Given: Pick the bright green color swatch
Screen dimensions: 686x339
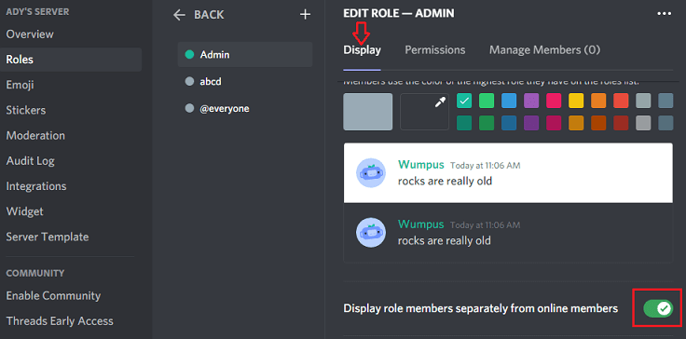Looking at the screenshot, I should click(x=487, y=101).
